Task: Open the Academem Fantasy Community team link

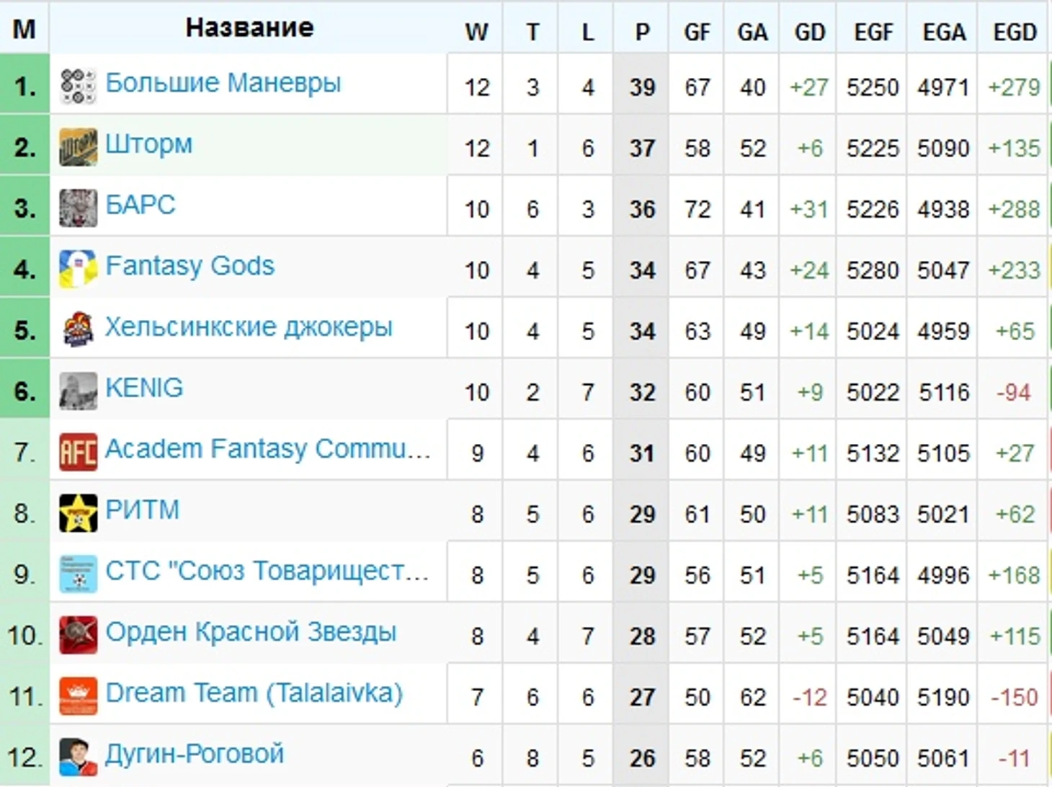Action: point(268,449)
